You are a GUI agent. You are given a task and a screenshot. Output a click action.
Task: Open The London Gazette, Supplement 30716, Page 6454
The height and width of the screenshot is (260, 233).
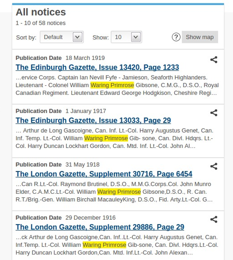(x=104, y=174)
